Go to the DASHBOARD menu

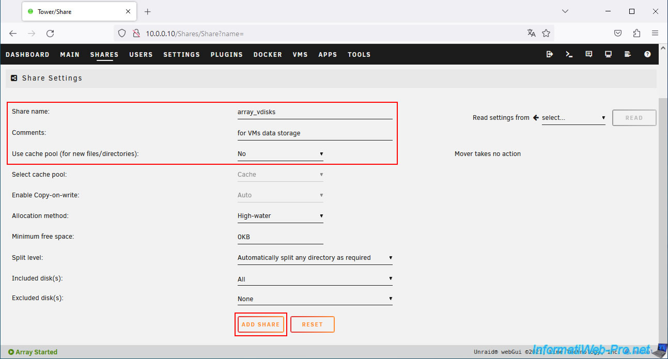[27, 54]
